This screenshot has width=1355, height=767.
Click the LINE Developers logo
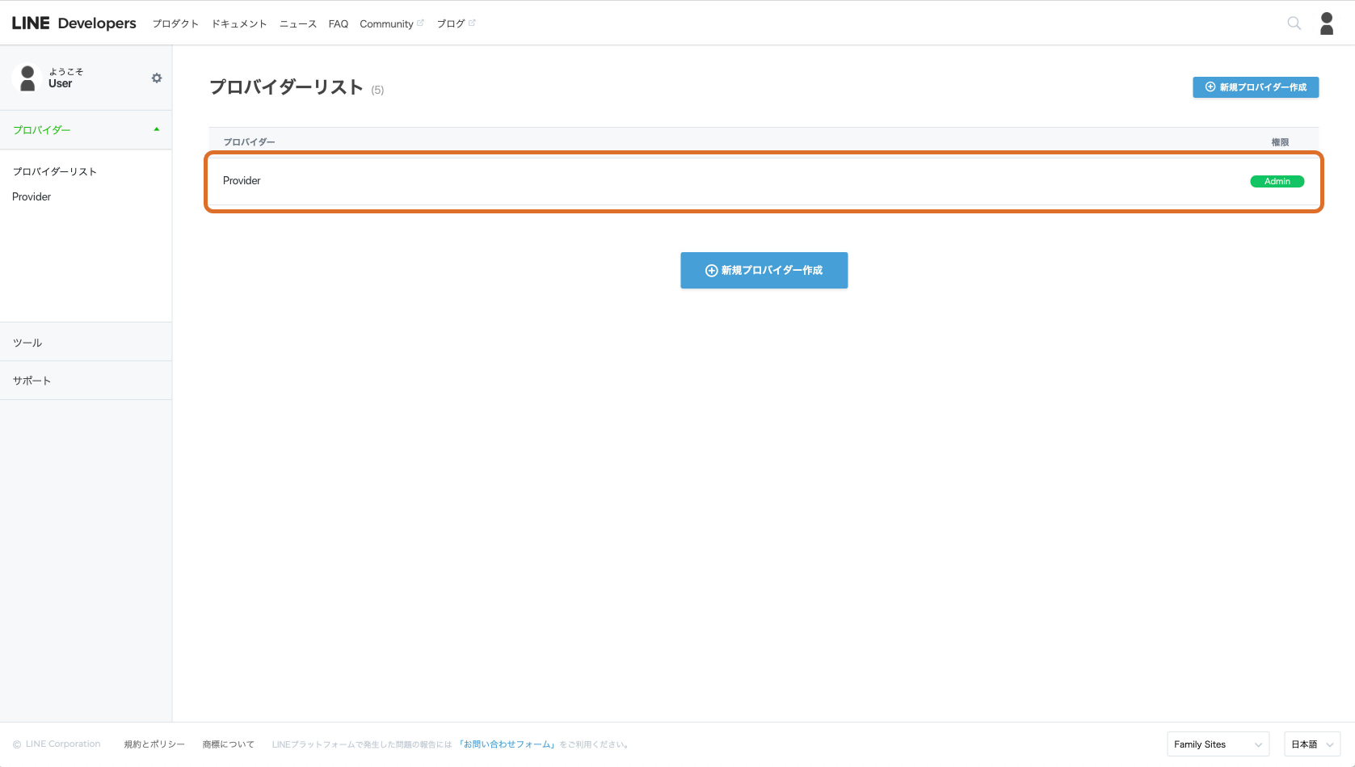(74, 23)
